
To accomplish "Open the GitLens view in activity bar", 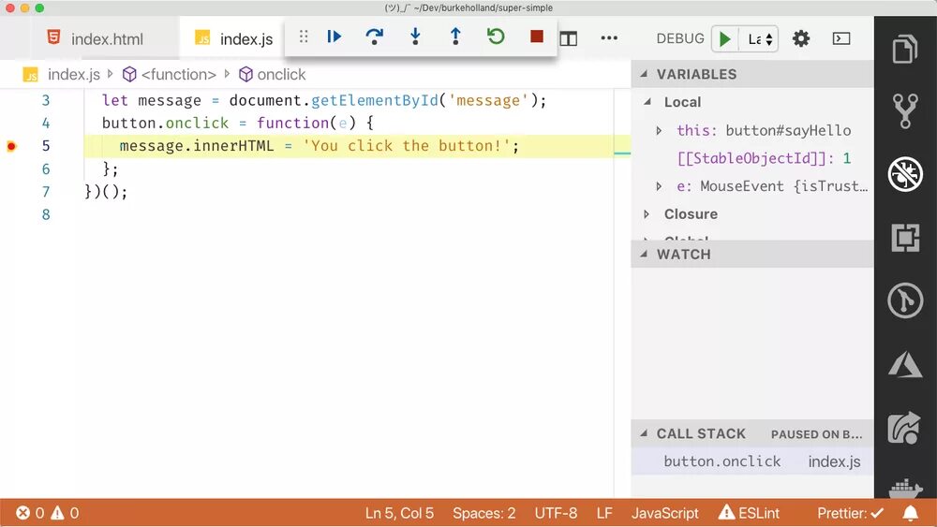I will pos(905,300).
